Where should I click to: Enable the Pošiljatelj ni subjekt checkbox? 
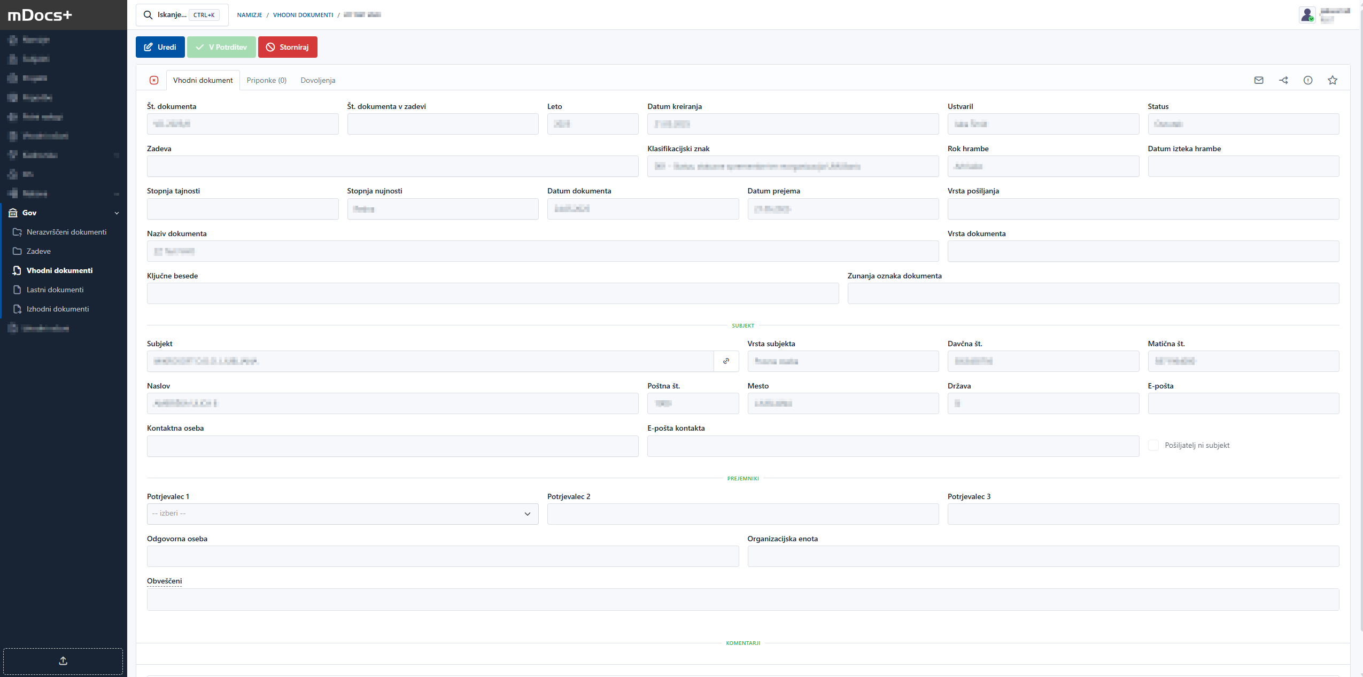1153,445
